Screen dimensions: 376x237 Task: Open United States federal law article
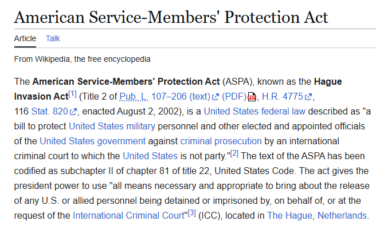pos(254,112)
